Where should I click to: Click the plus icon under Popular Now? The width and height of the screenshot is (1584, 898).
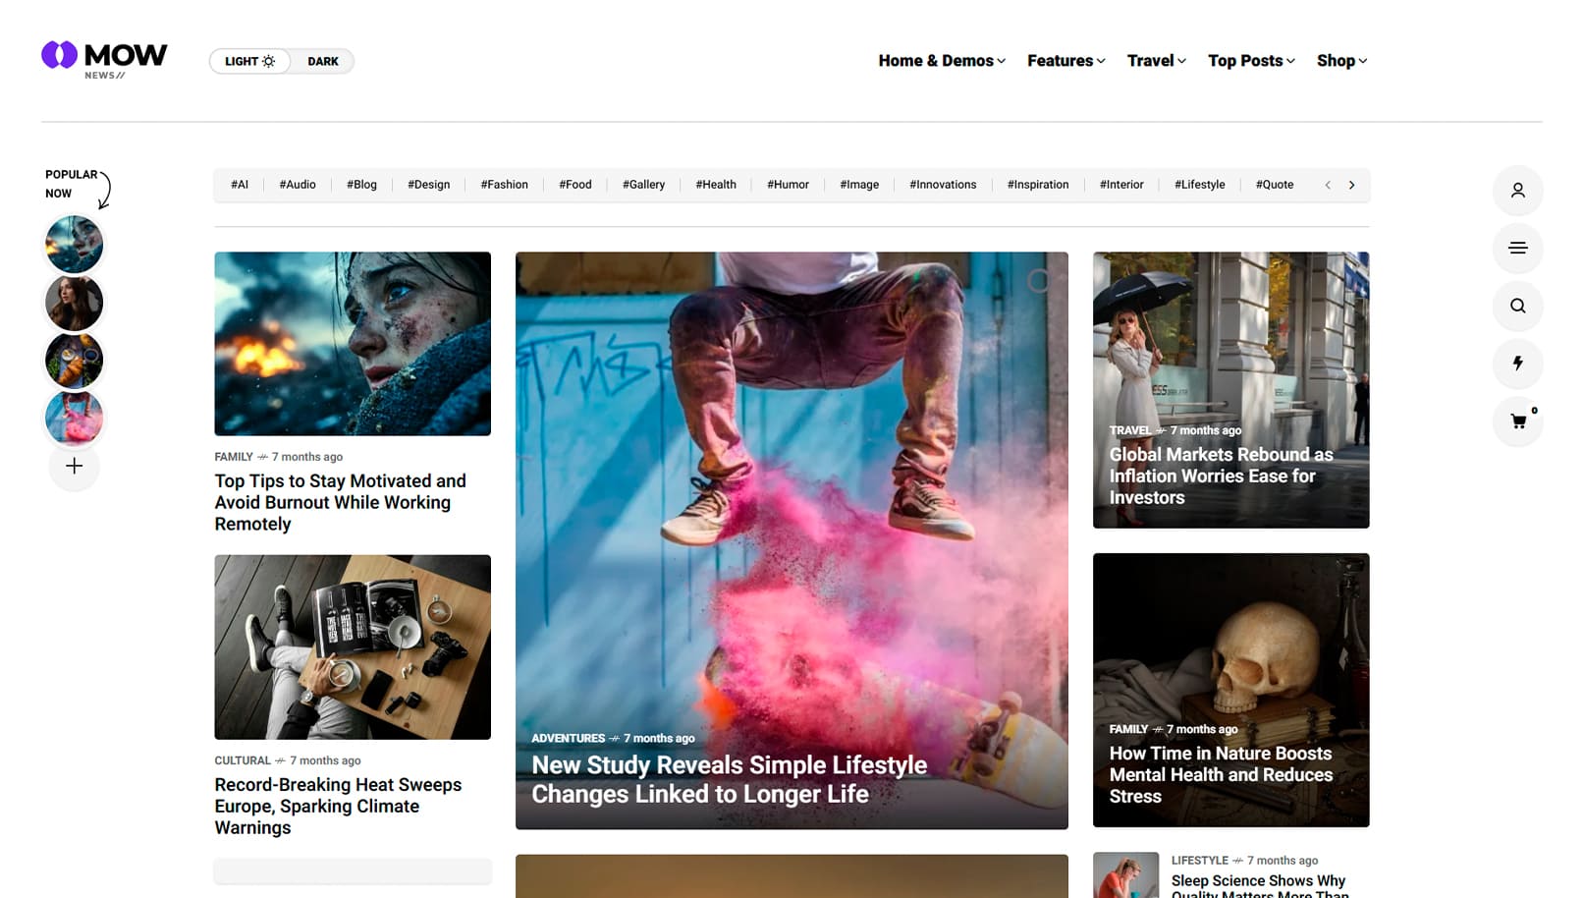74,466
